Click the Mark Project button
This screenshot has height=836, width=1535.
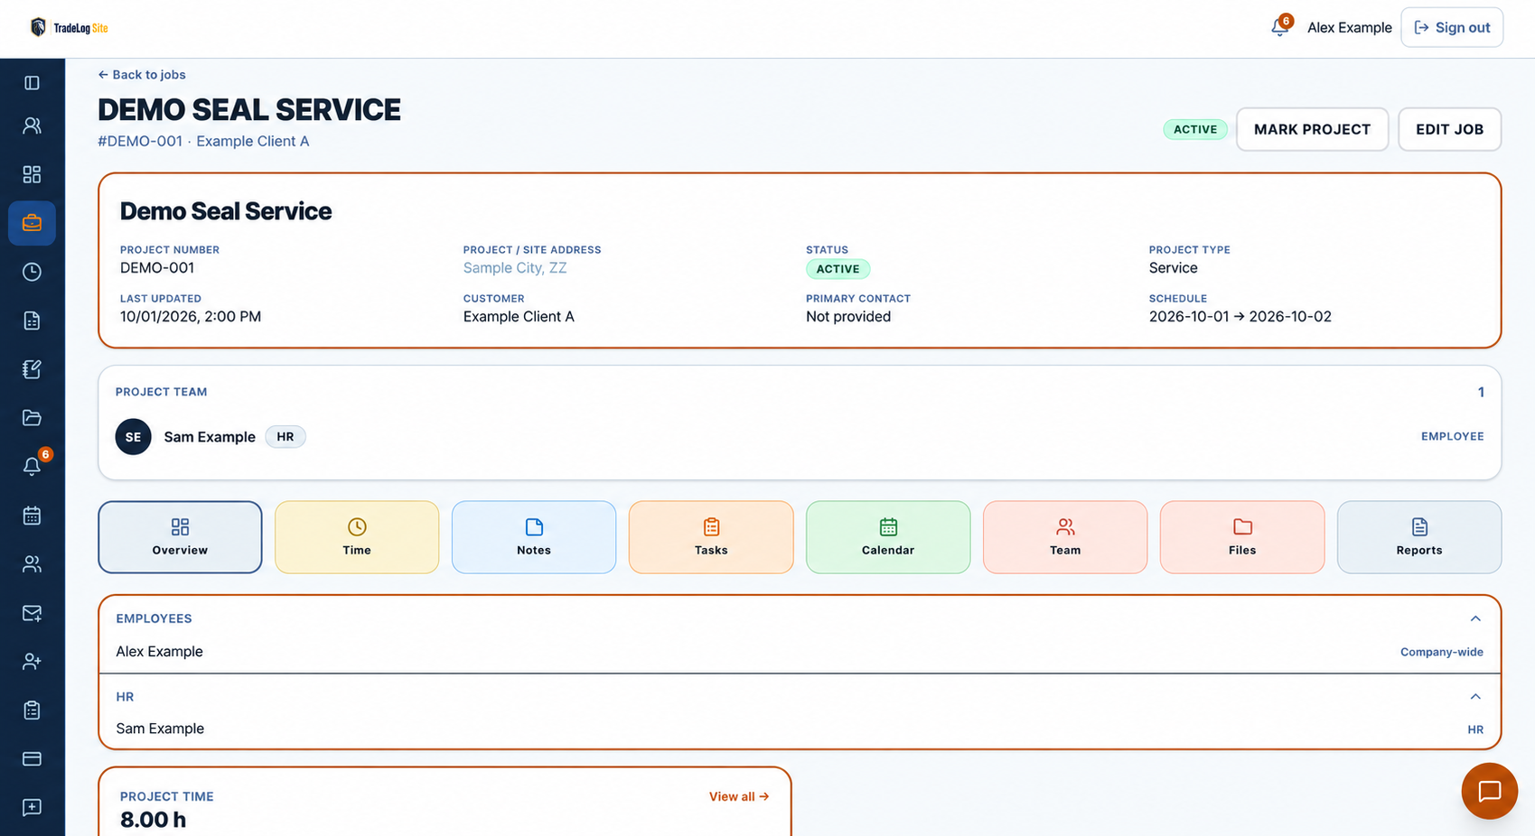1312,129
